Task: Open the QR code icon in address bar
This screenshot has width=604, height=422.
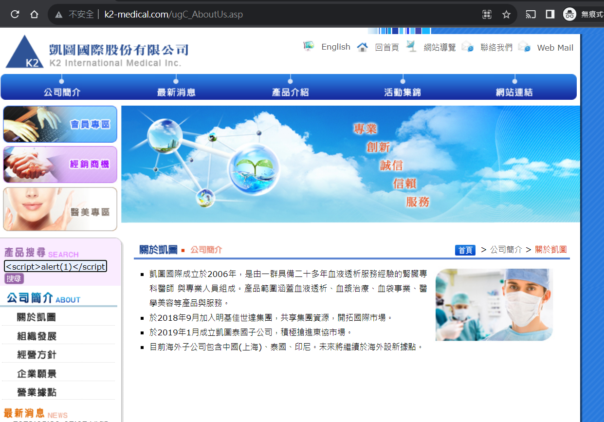Action: [487, 14]
